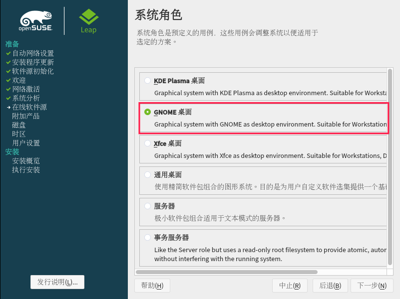Select the 事务服务器 radio button

[x=147, y=237]
